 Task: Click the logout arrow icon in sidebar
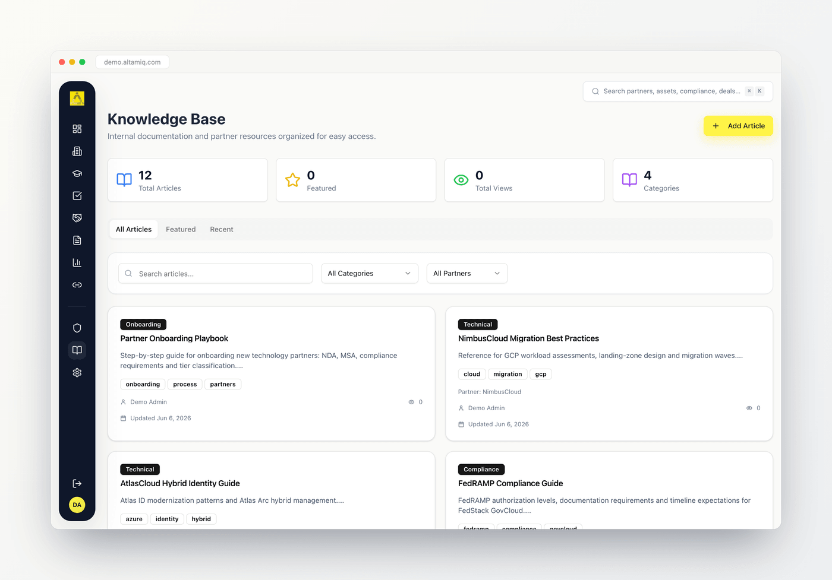pos(77,484)
